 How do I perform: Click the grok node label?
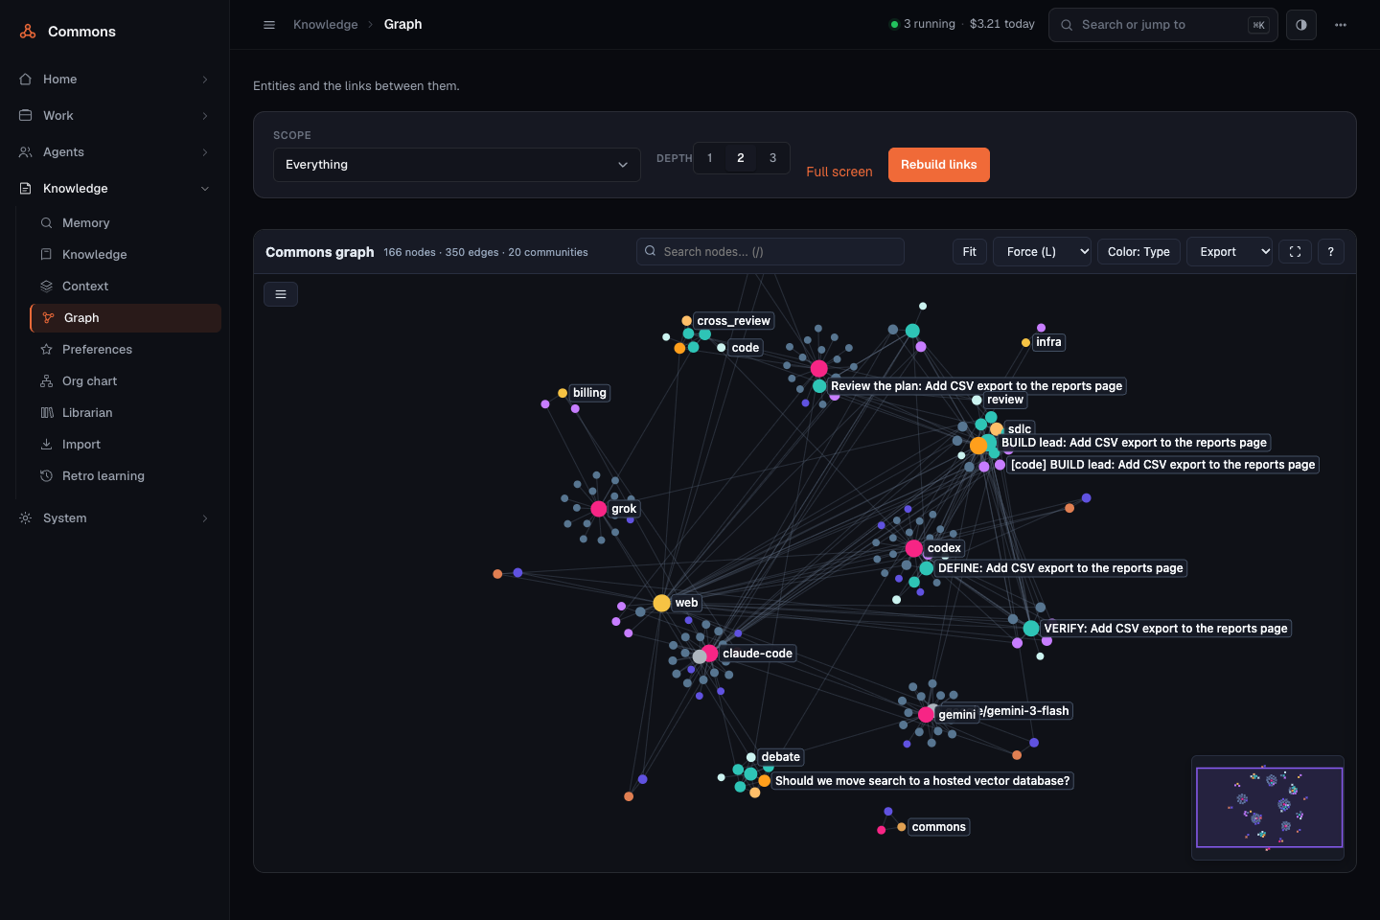[624, 509]
